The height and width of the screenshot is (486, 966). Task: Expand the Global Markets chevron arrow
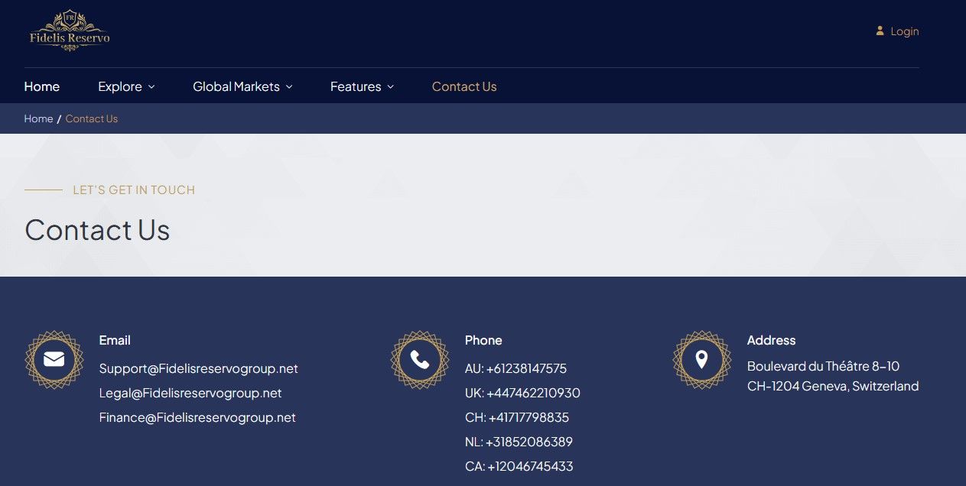point(289,87)
